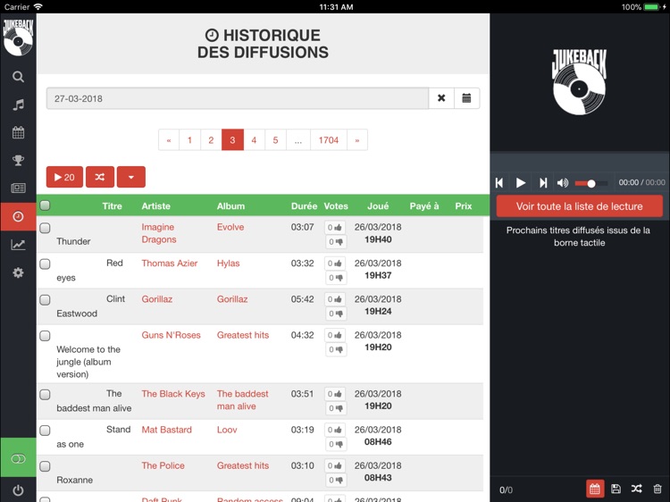Screen dimensions: 670x502
Task: Open artist Imagine Dragons link
Action: (158, 233)
